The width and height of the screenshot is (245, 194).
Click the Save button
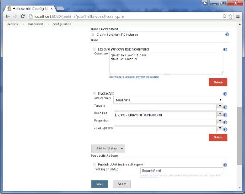coord(99,184)
